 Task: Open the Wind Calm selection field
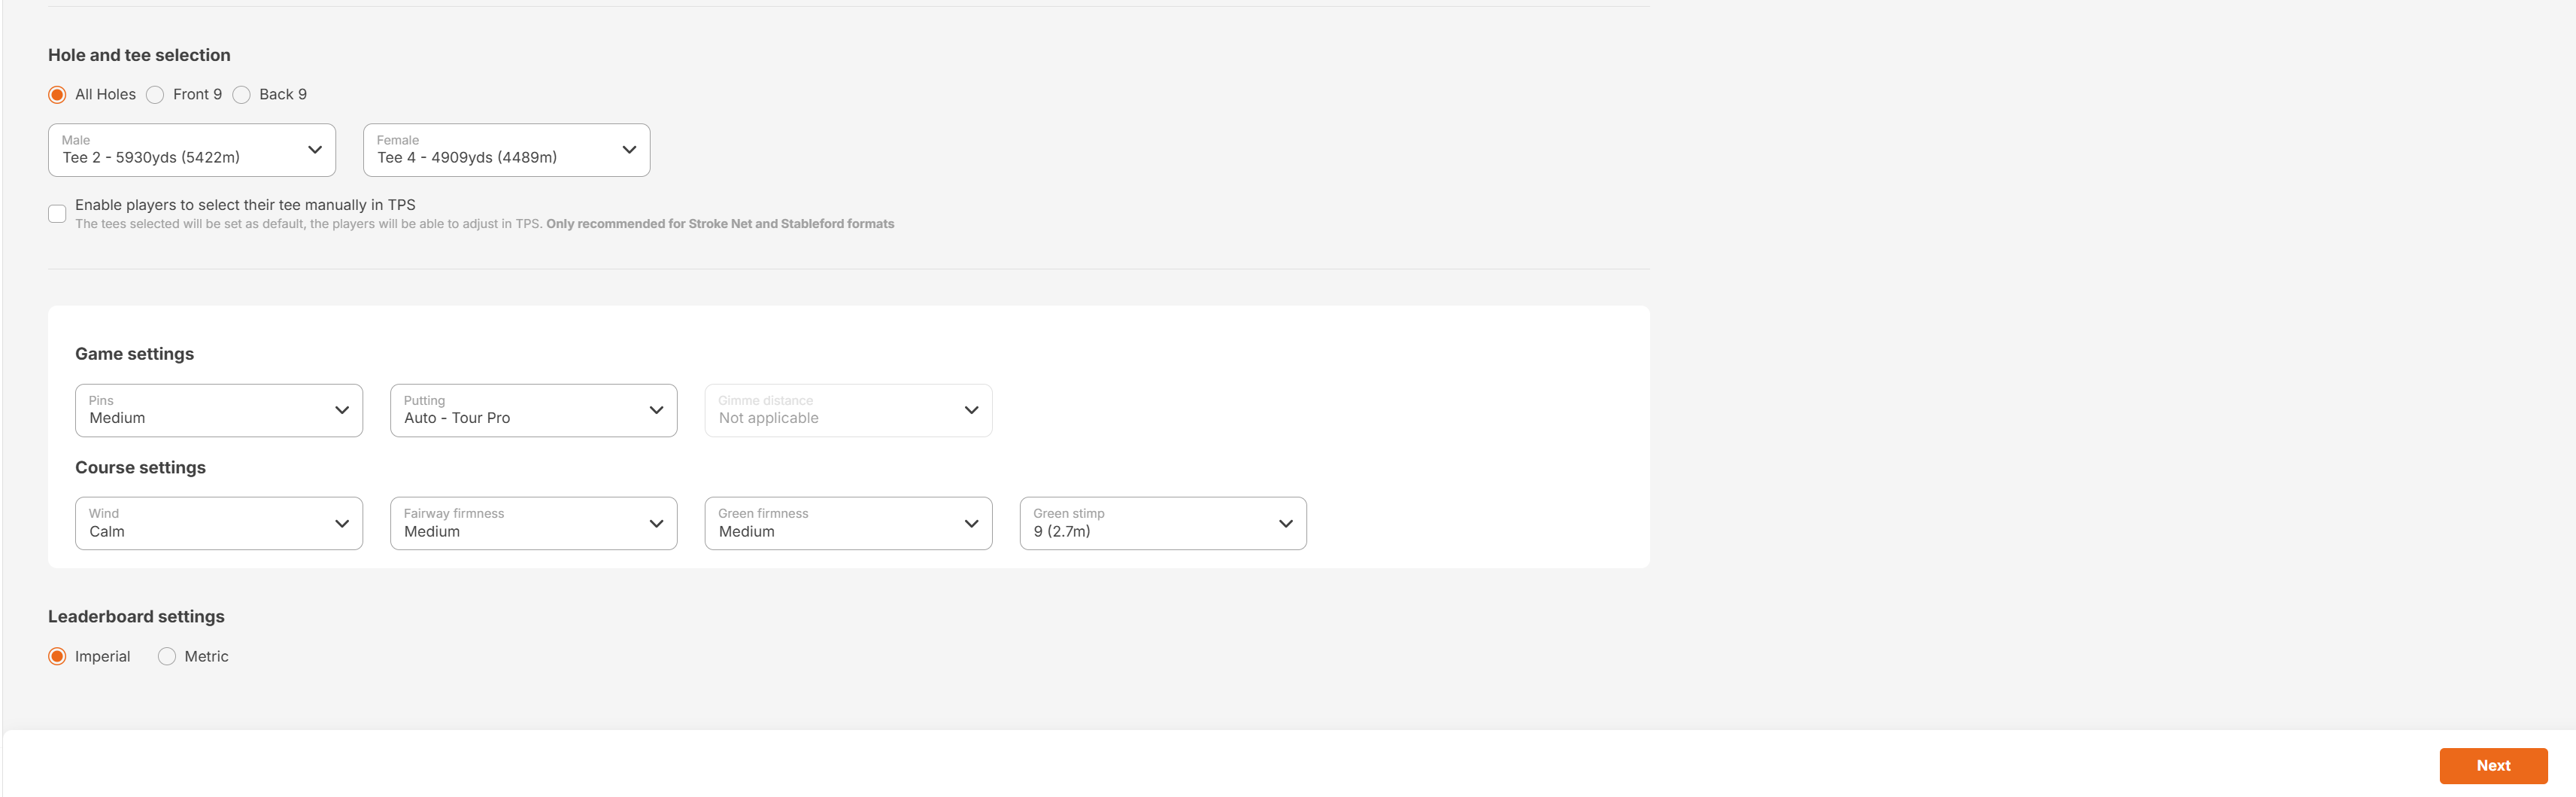[x=219, y=524]
